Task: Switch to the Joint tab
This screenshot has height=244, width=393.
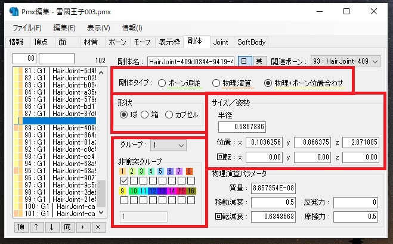Action: click(221, 42)
